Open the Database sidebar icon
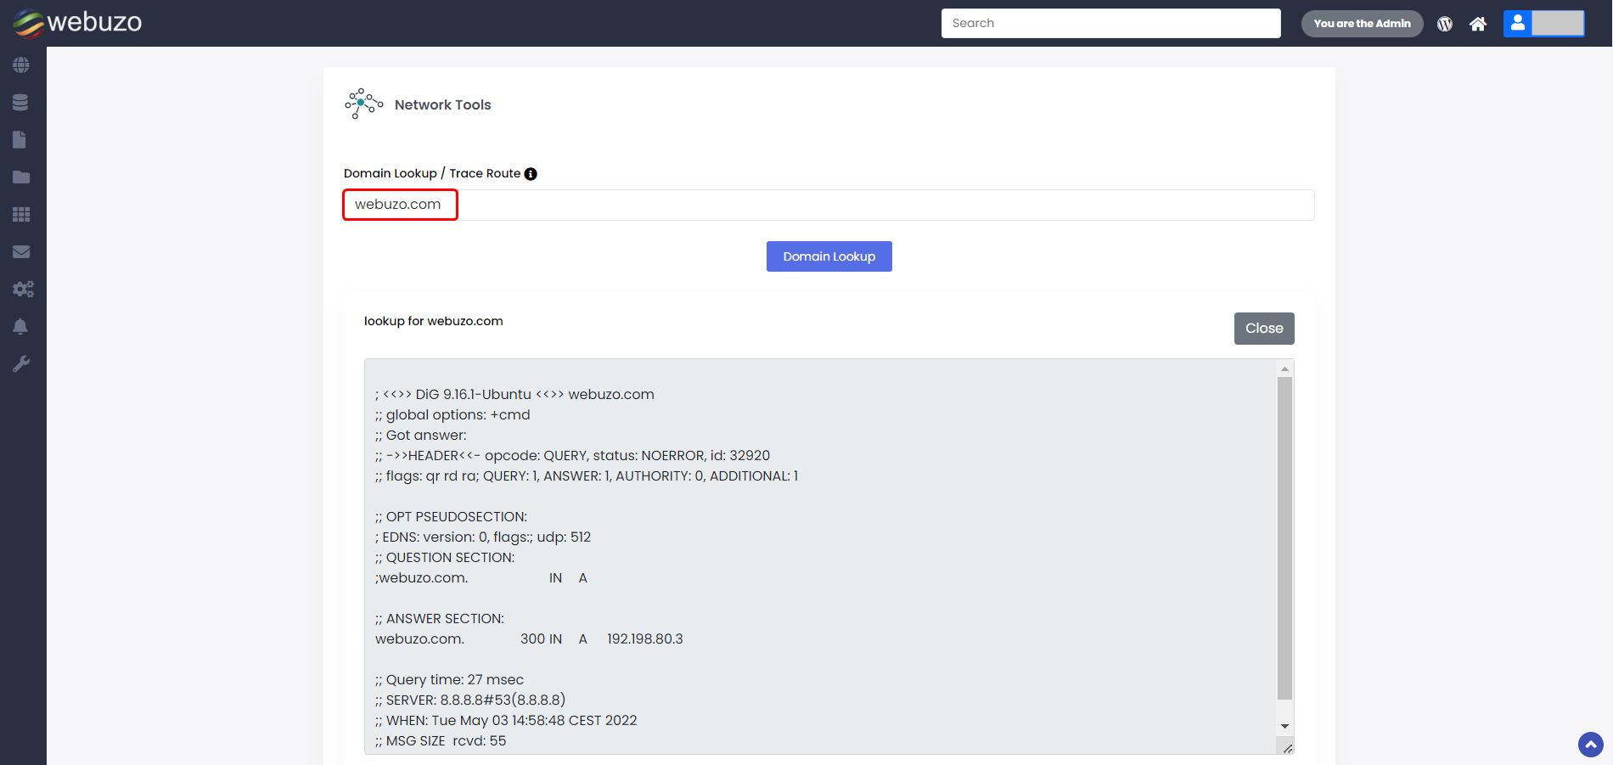 [21, 103]
